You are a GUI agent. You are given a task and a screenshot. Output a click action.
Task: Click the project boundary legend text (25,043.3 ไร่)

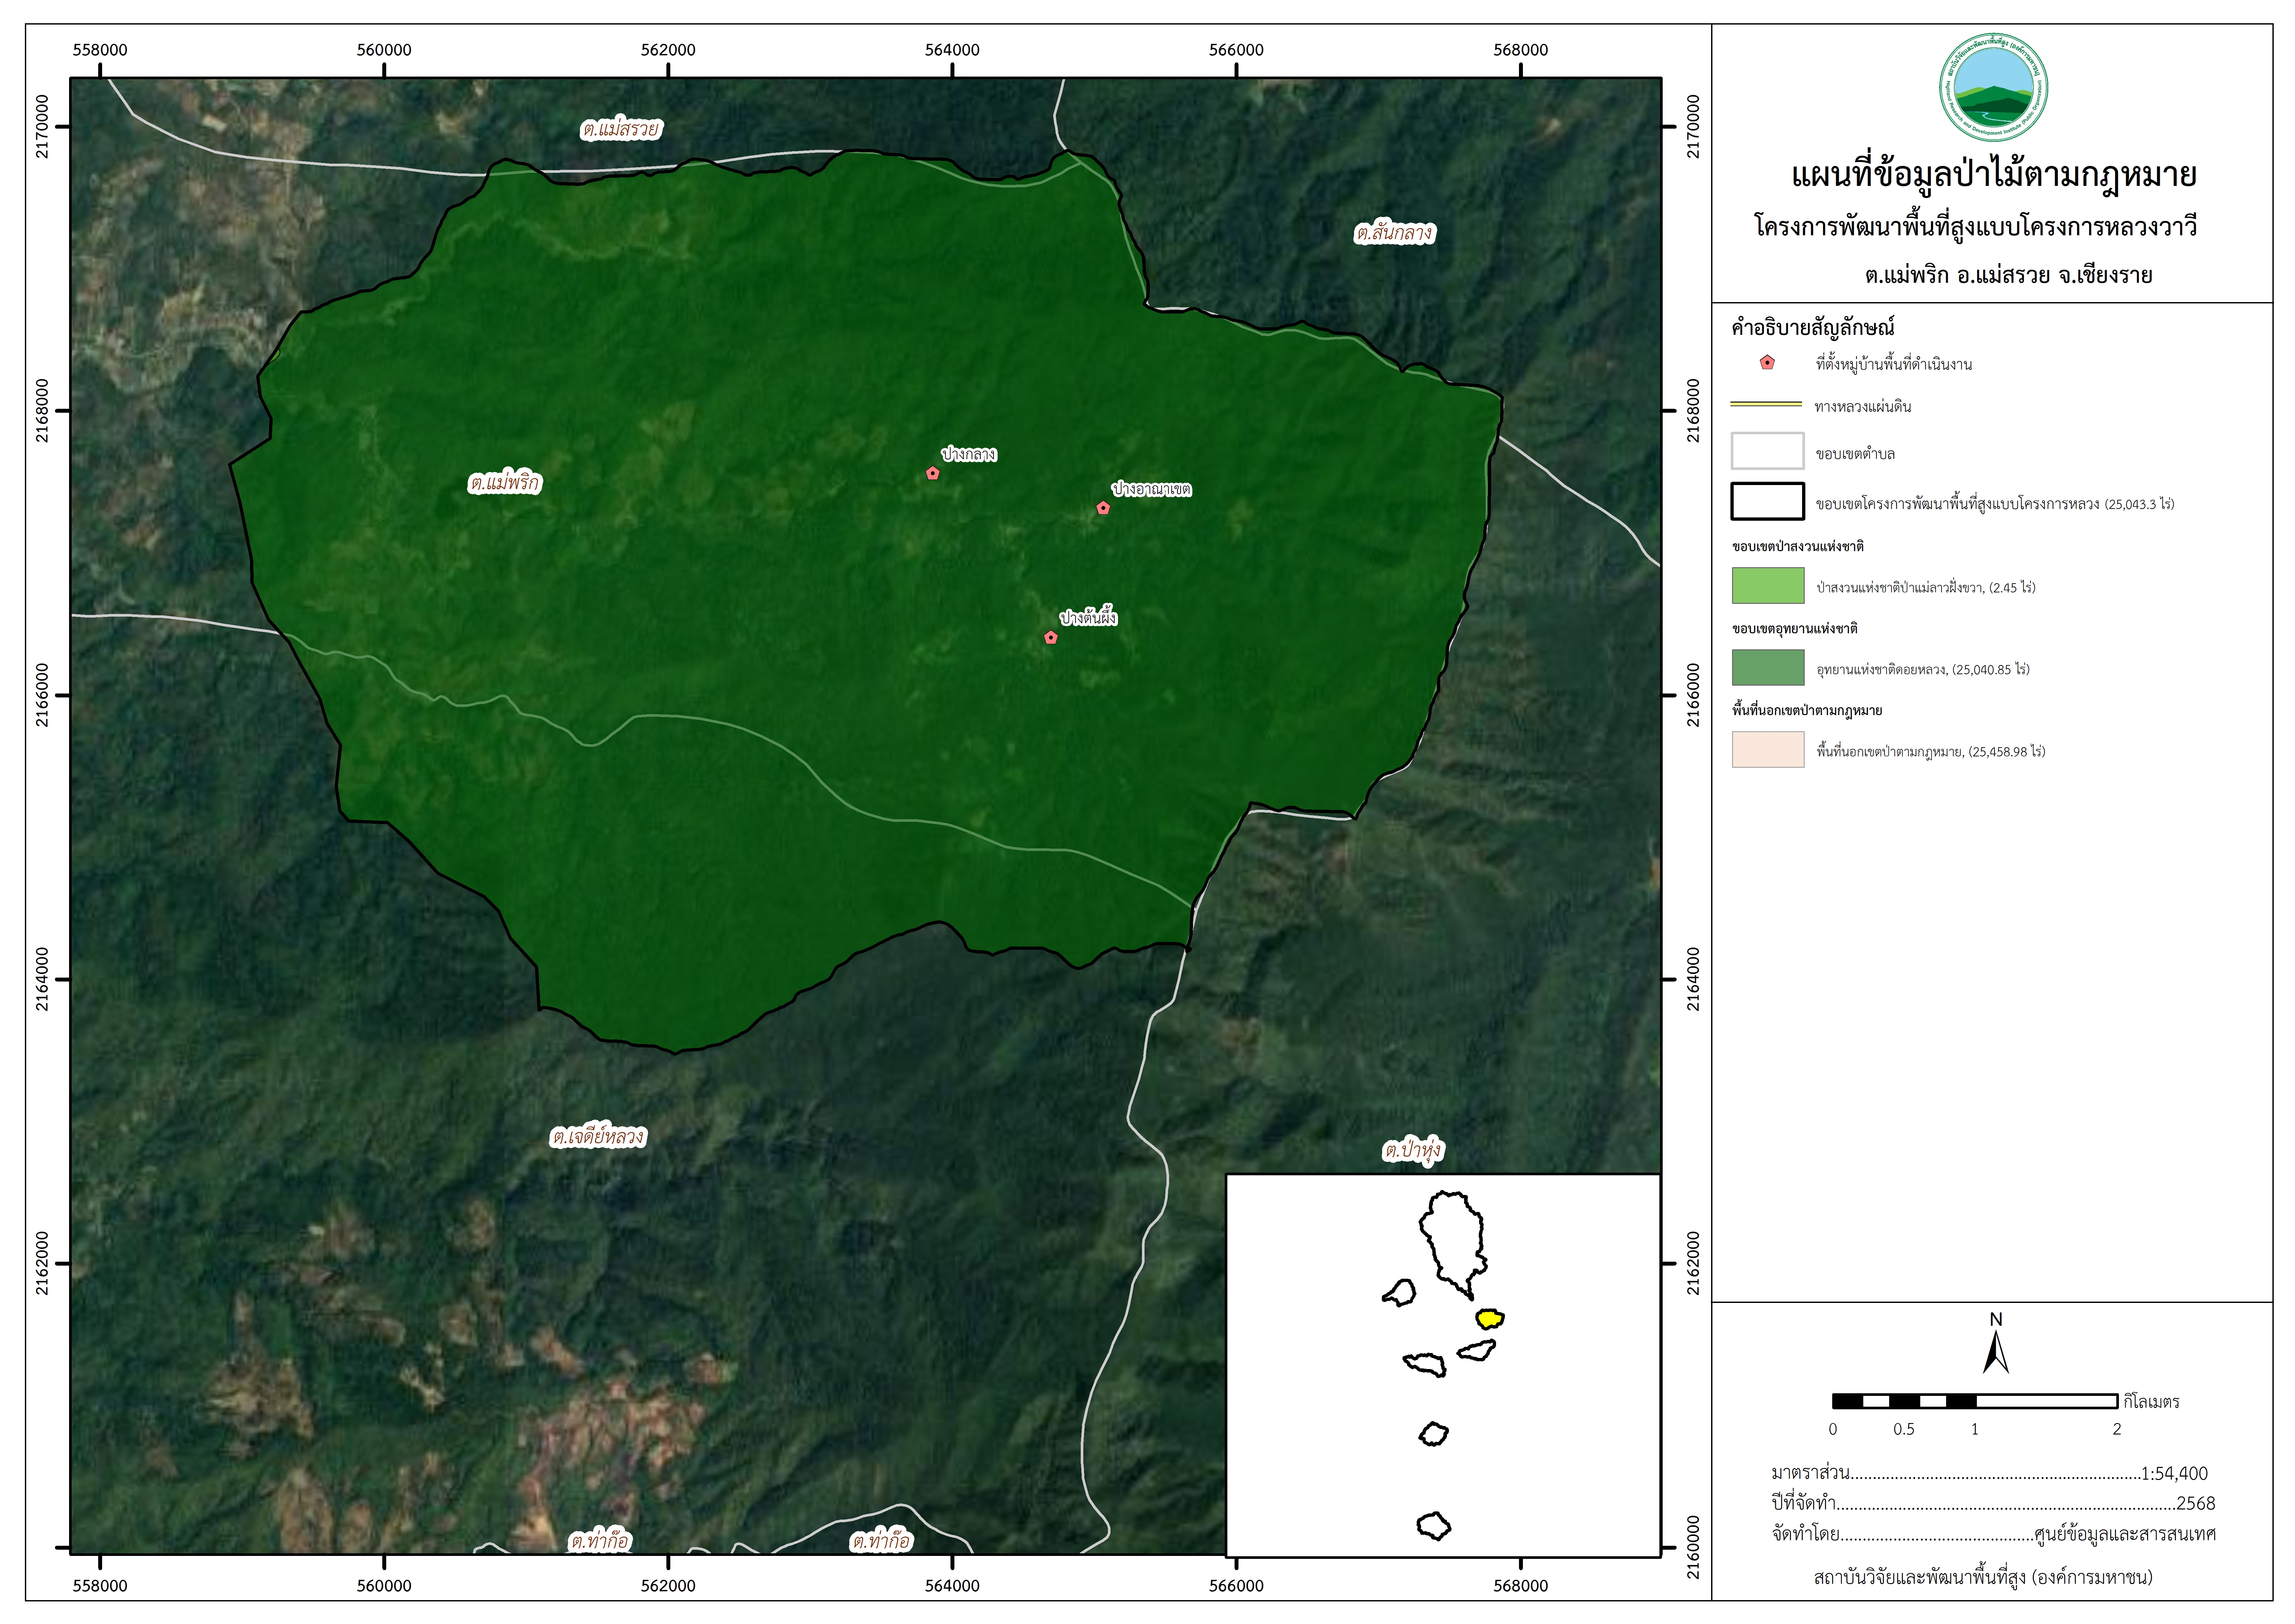click(x=1995, y=504)
